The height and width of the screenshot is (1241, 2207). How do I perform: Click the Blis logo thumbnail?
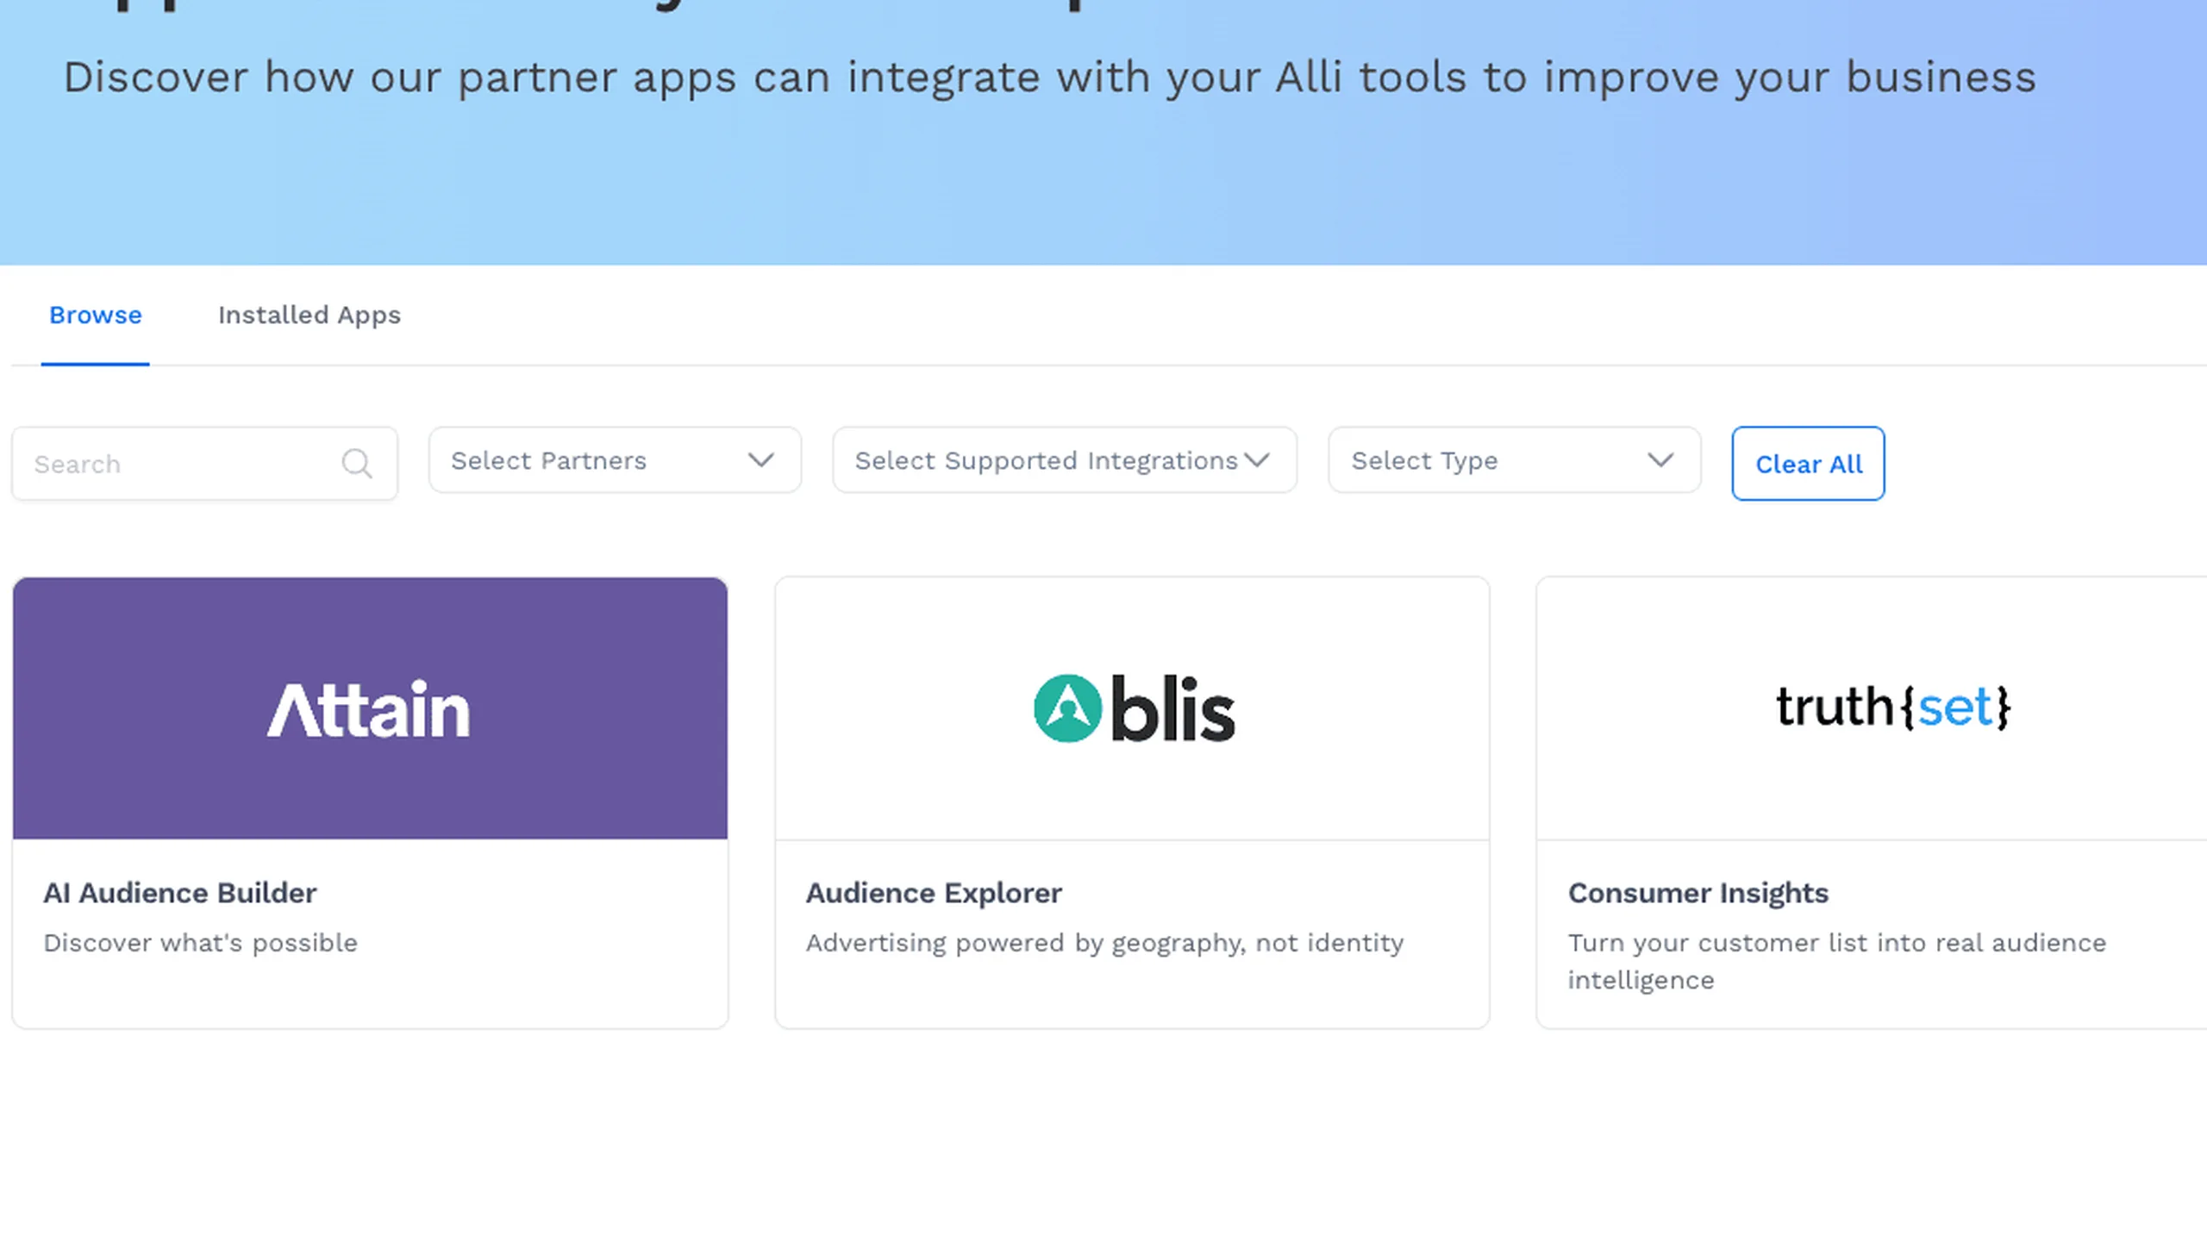pos(1132,708)
